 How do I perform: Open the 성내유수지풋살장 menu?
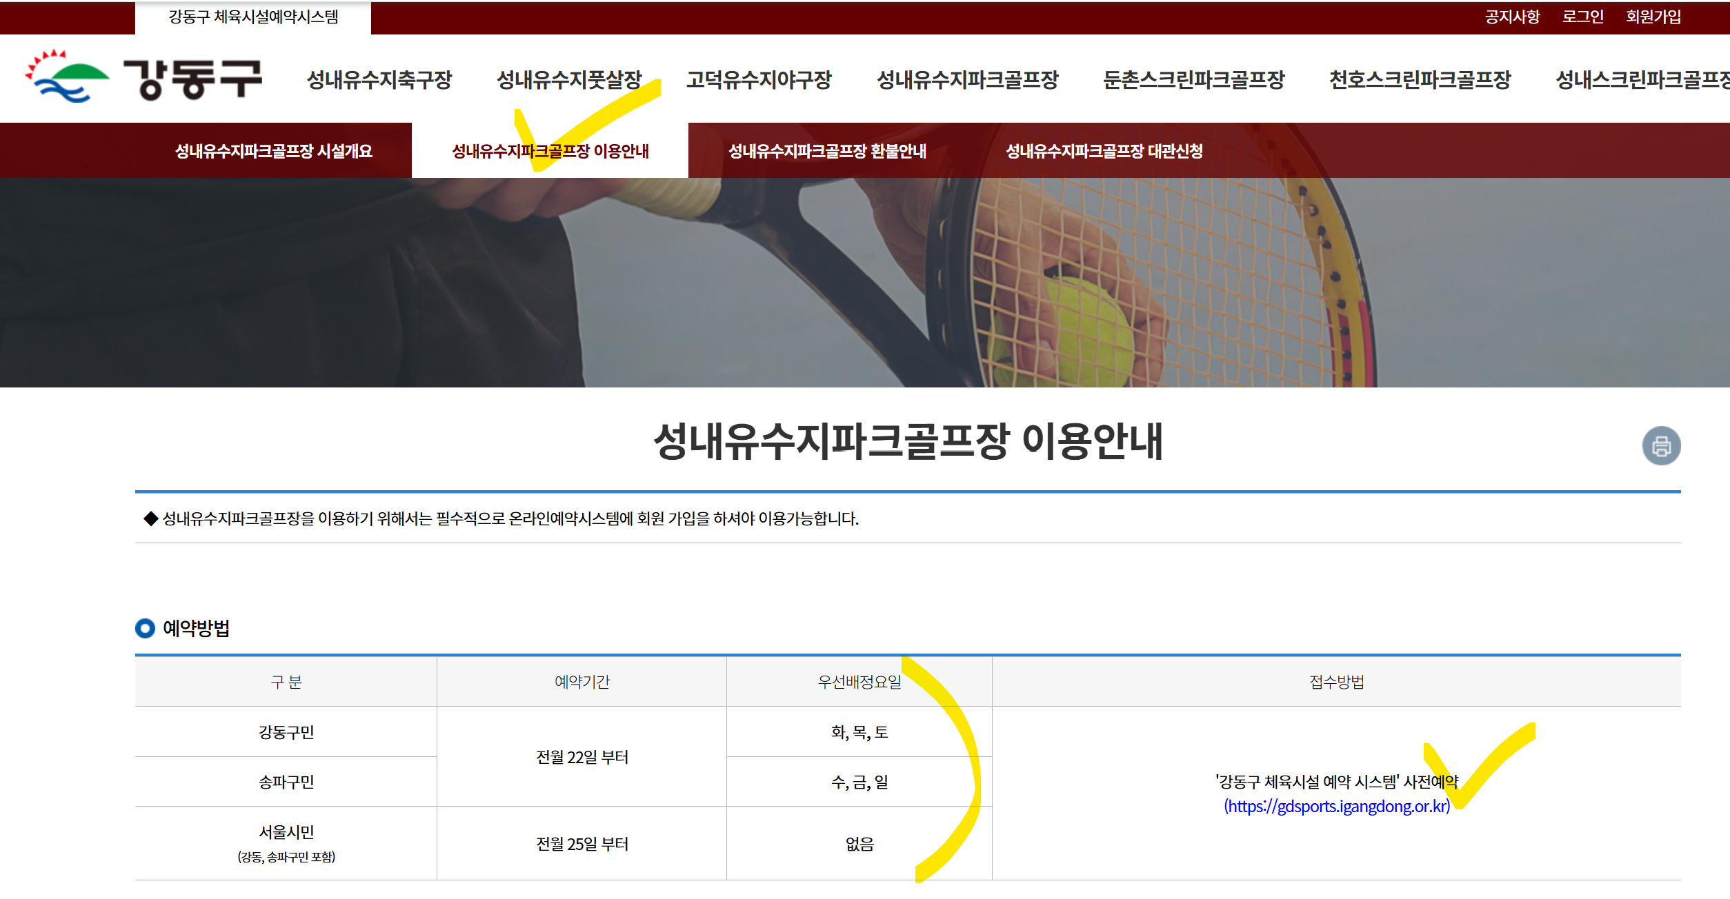tap(569, 79)
